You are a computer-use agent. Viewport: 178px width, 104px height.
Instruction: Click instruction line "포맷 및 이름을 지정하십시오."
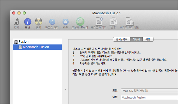click(x=96, y=56)
